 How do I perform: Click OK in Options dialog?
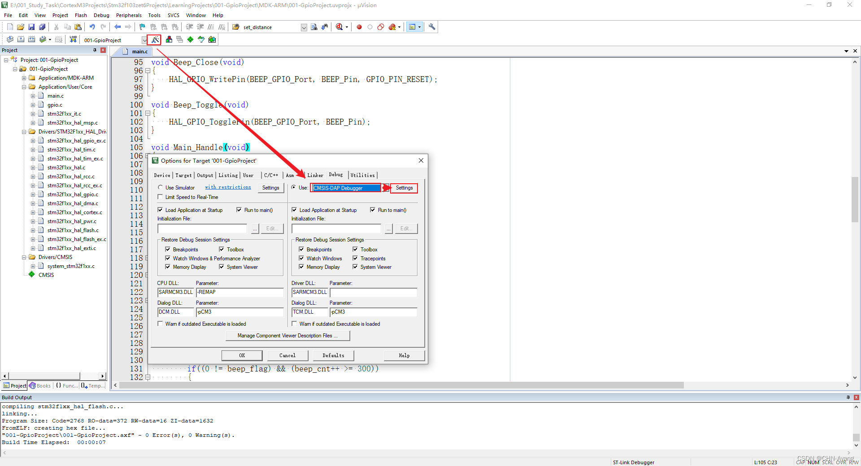click(242, 355)
